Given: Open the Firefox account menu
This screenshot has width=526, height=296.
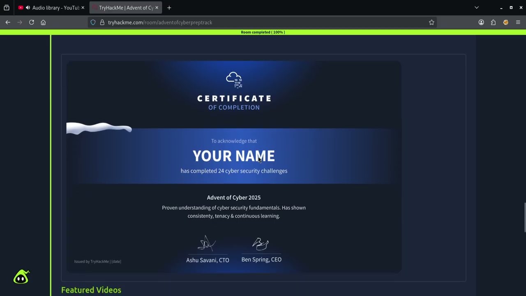Looking at the screenshot, I should (481, 23).
